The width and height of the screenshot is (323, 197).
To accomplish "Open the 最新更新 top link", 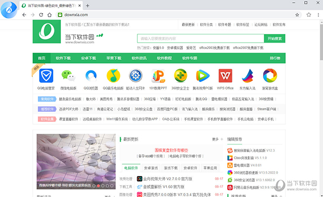I will point(188,25).
